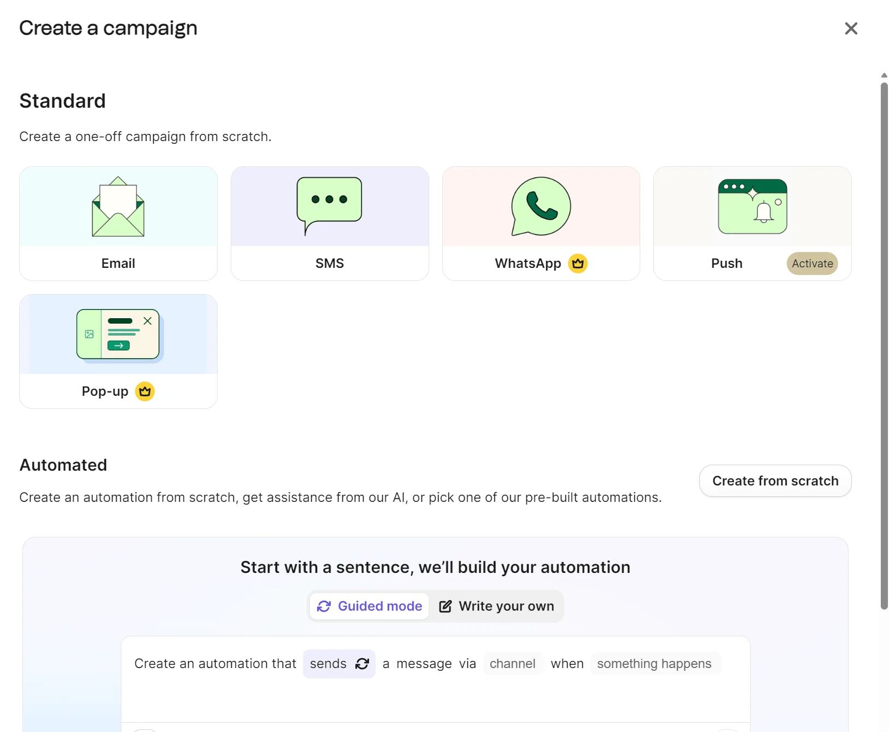Choose the SMS campaign label
The image size is (889, 732).
329,263
